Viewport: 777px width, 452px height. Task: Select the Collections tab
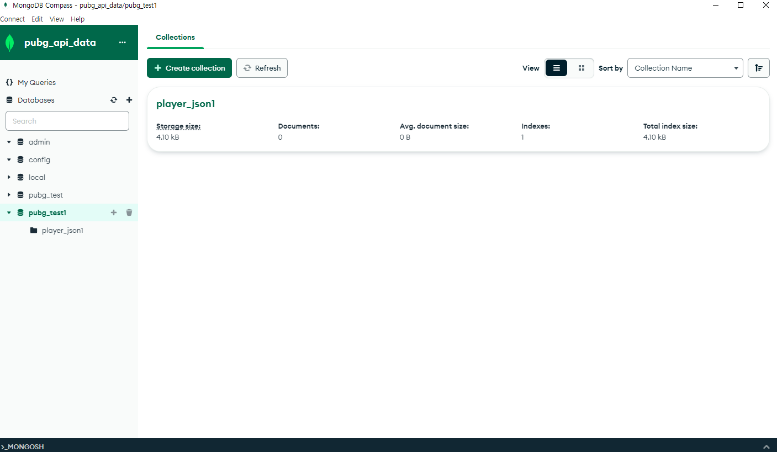(176, 38)
